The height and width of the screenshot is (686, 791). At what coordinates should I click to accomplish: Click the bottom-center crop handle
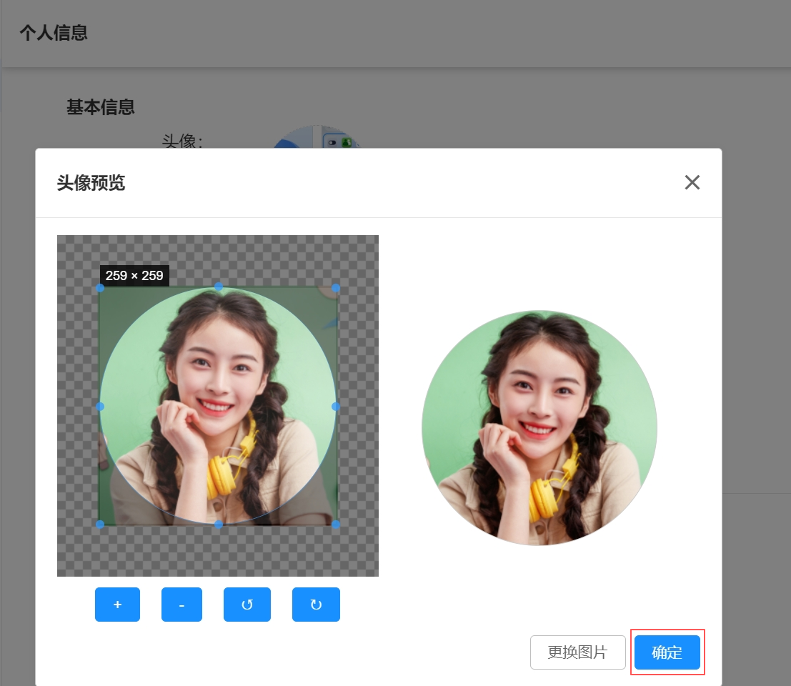click(x=219, y=525)
